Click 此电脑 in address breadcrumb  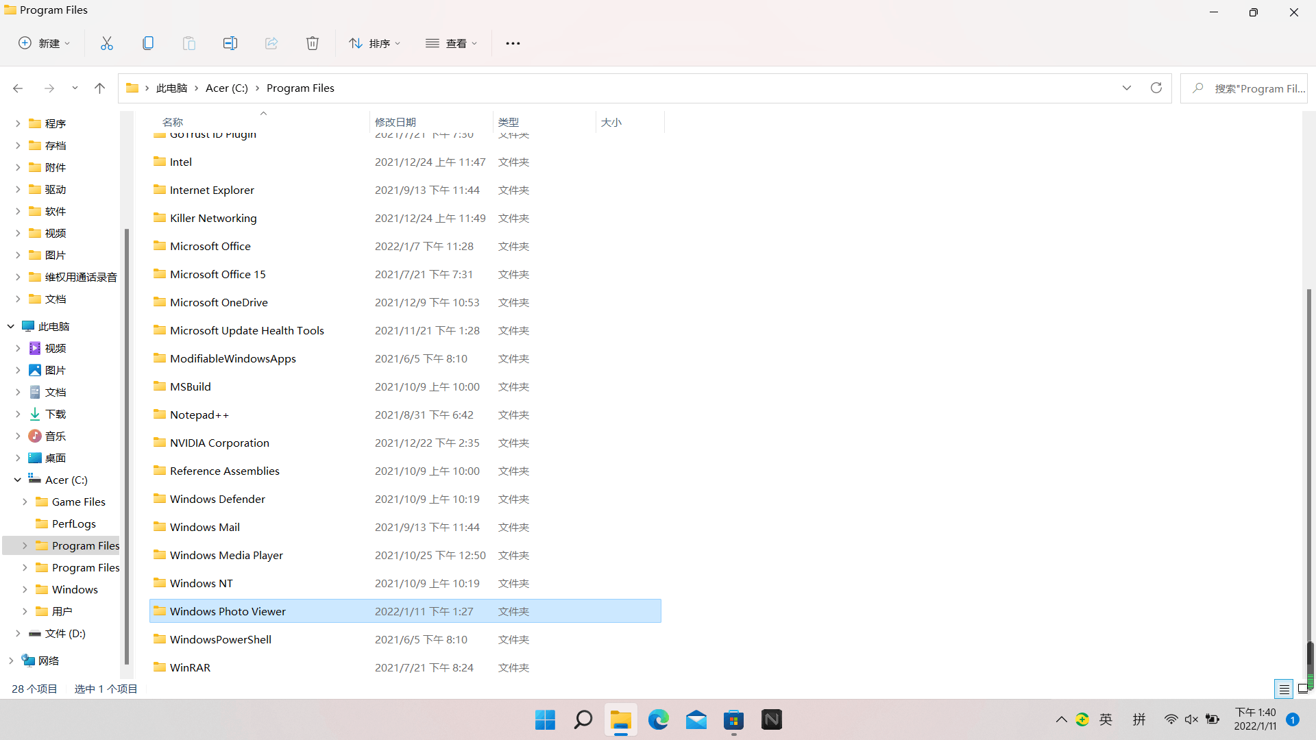(171, 88)
